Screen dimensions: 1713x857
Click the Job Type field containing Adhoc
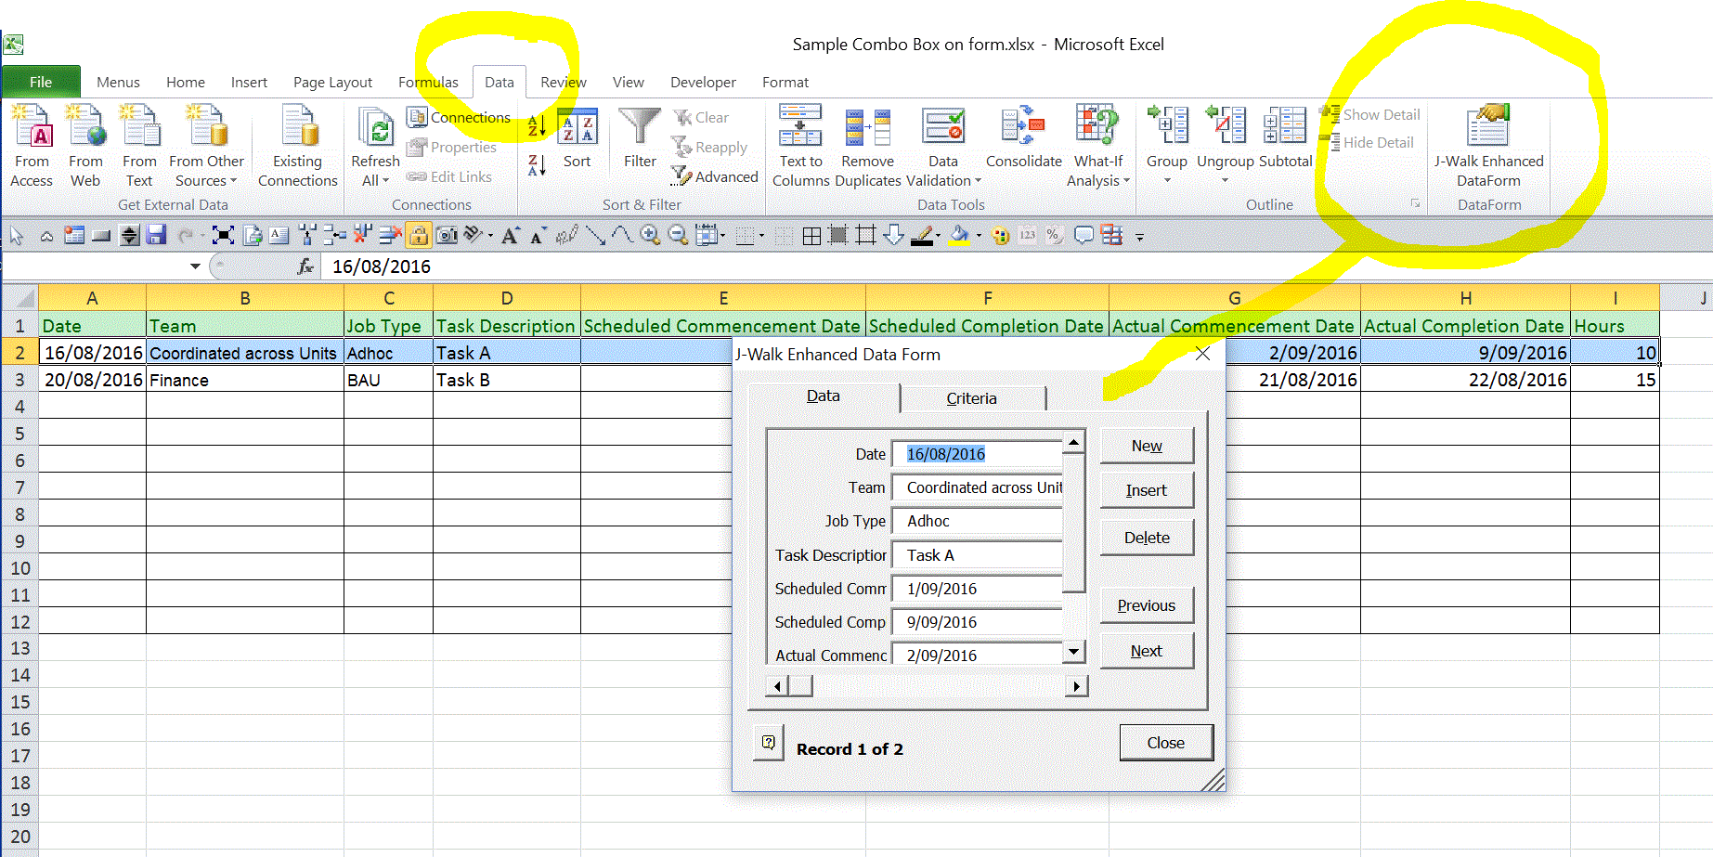[977, 521]
